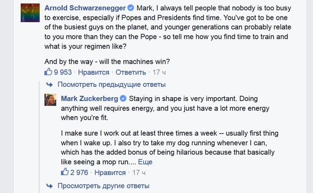Image resolution: width=318 pixels, height=193 pixels.
Task: Expand Просмотреть другие ответы
Action: click(103, 186)
